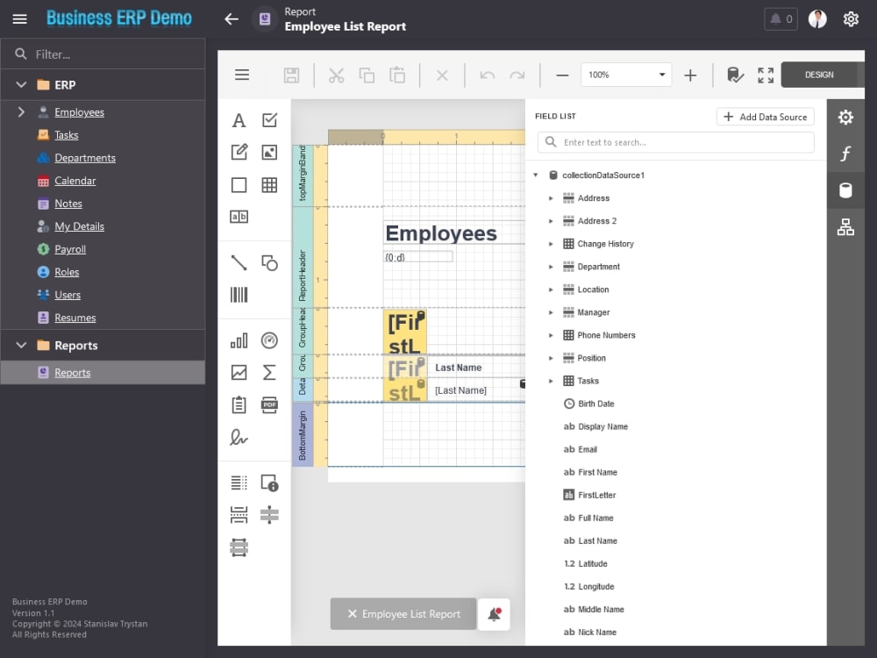877x658 pixels.
Task: Select the Sparkline control tool
Action: 239,373
